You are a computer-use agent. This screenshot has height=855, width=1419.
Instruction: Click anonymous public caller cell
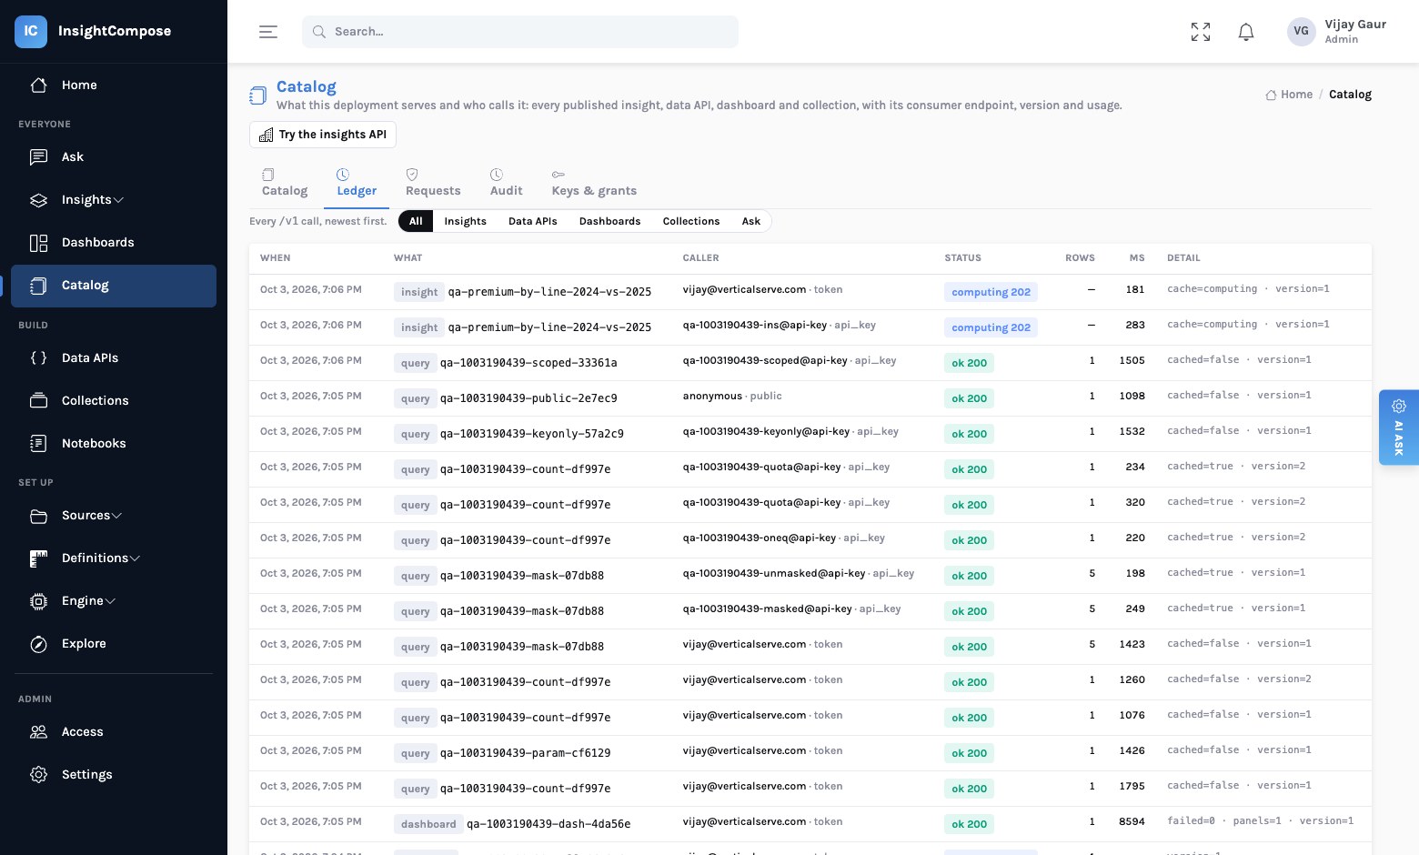coord(732,397)
